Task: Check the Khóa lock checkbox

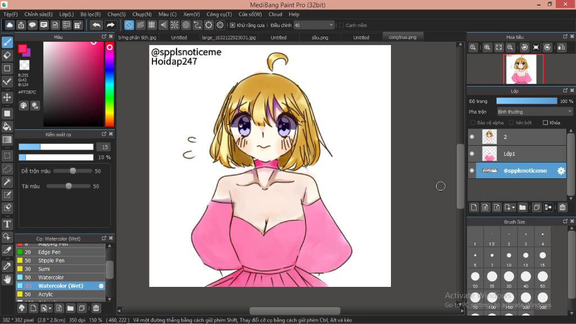Action: click(545, 123)
